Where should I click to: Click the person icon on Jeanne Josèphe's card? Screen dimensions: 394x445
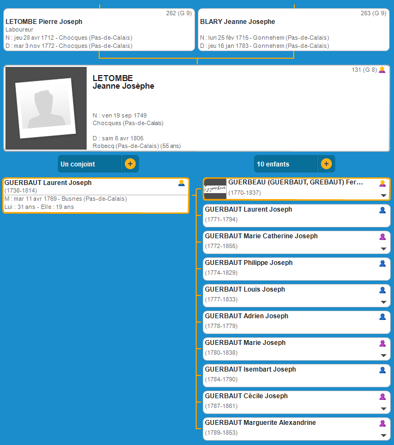(x=382, y=70)
